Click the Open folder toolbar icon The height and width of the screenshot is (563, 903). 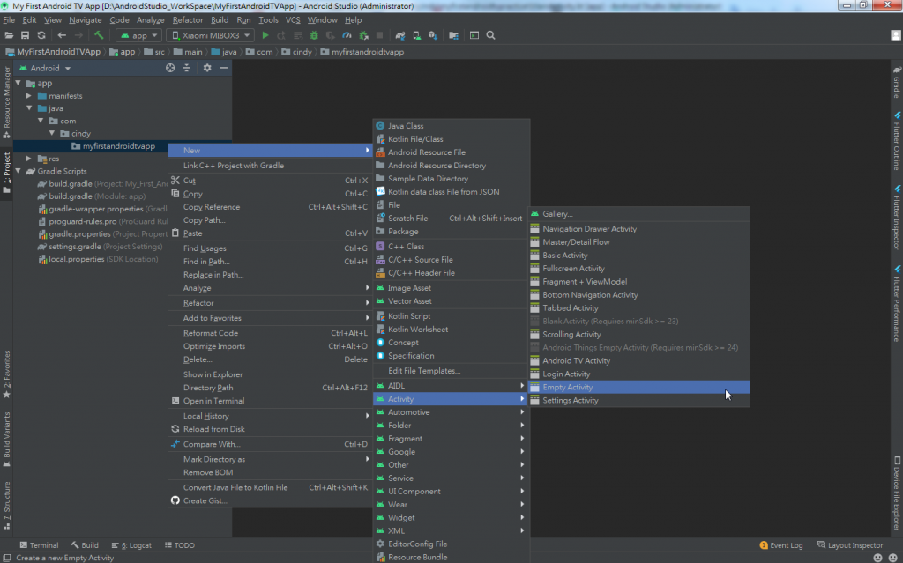(x=9, y=35)
